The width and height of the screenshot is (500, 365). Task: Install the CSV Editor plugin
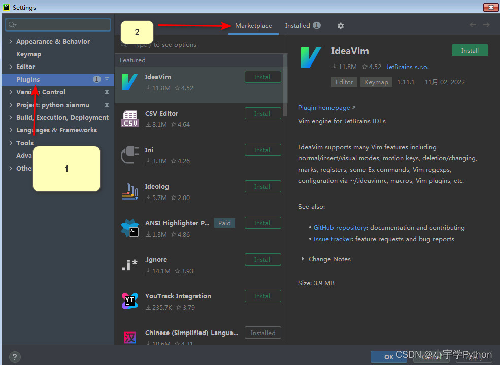click(263, 114)
